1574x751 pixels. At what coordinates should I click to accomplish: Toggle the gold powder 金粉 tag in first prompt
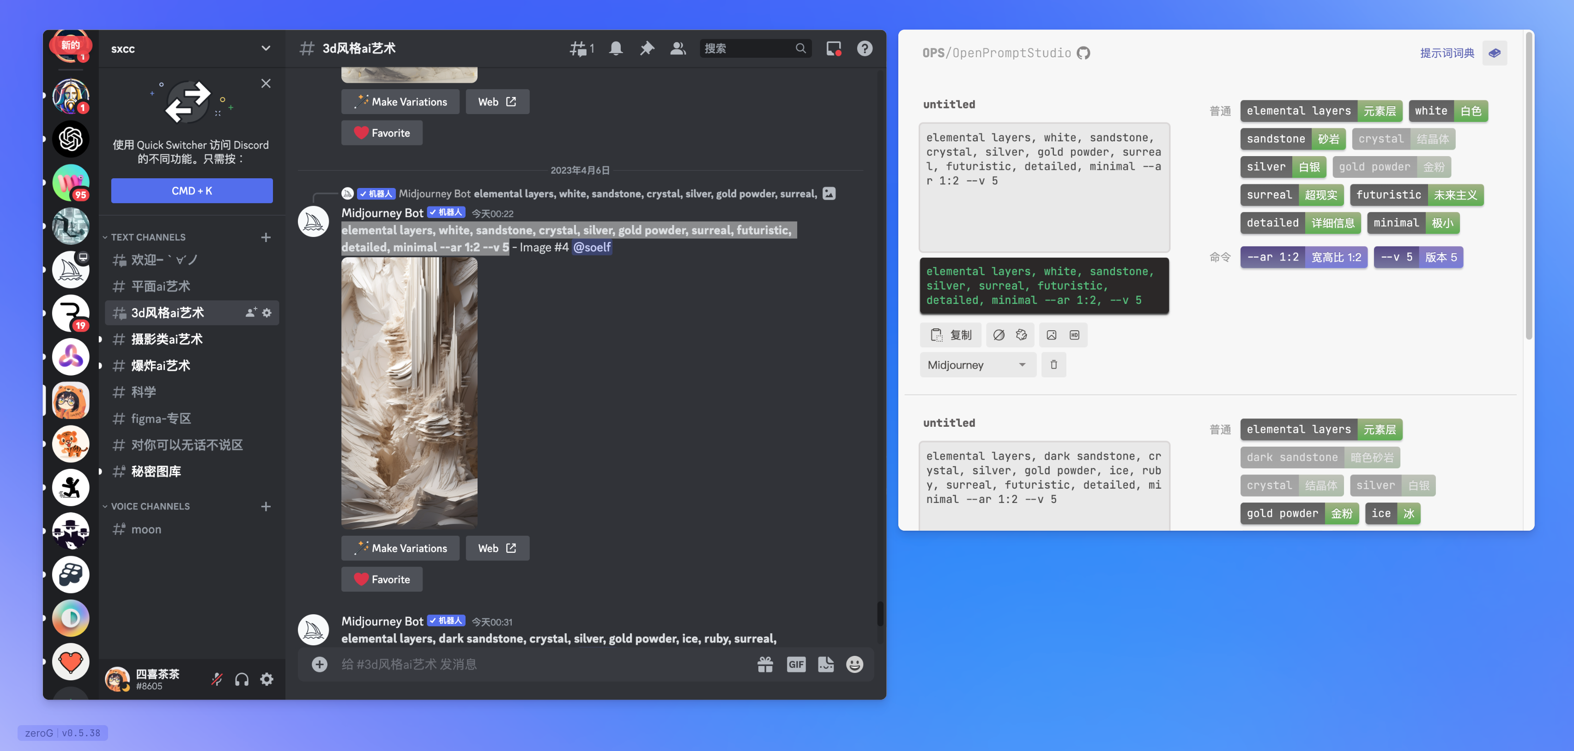(1391, 167)
